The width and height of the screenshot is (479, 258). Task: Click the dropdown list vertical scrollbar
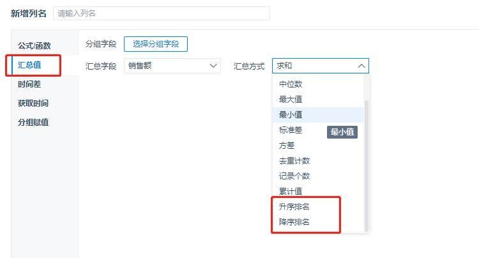(367, 166)
